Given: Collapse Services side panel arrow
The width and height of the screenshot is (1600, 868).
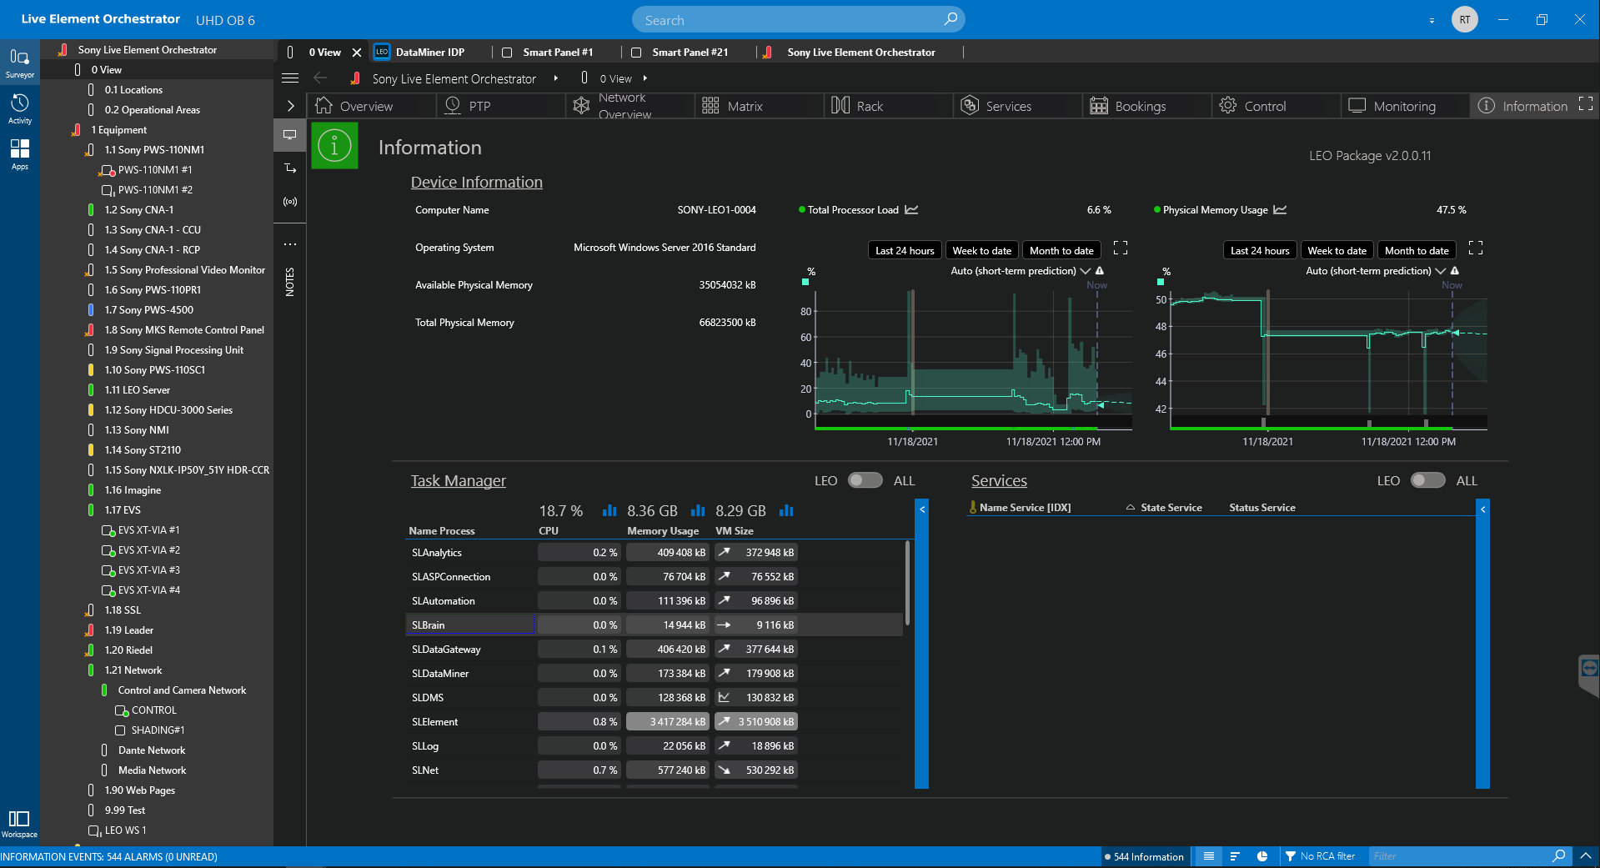Looking at the screenshot, I should pyautogui.click(x=1482, y=509).
